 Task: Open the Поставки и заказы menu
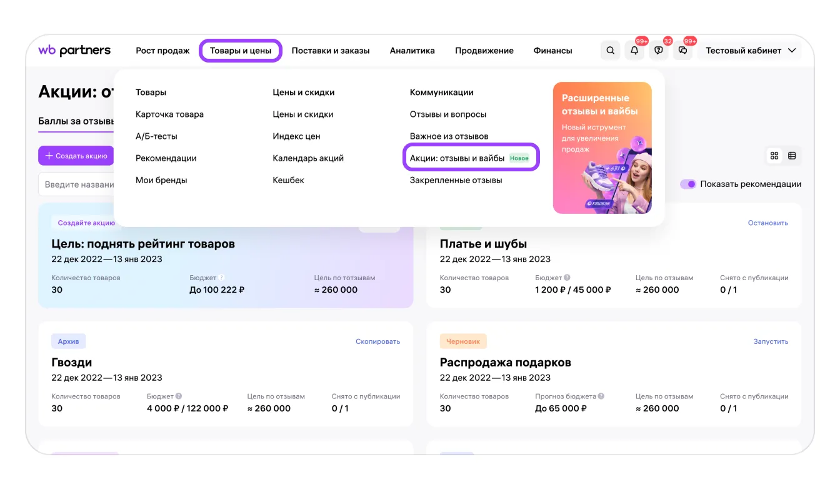point(331,51)
